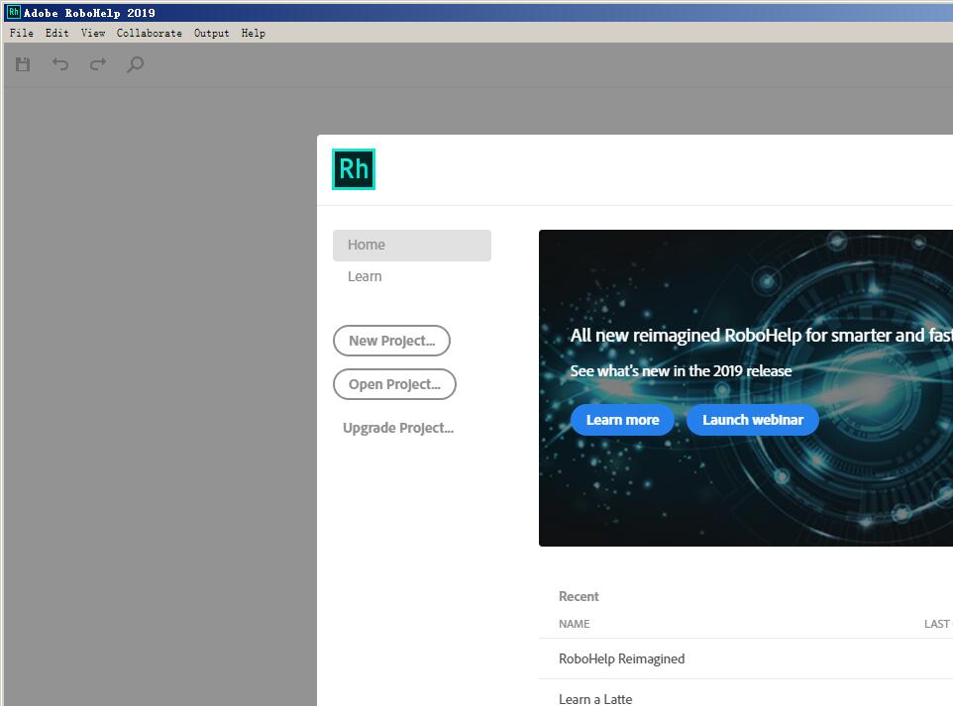Click the Learn more button on the banner
The height and width of the screenshot is (706, 953).
point(622,420)
